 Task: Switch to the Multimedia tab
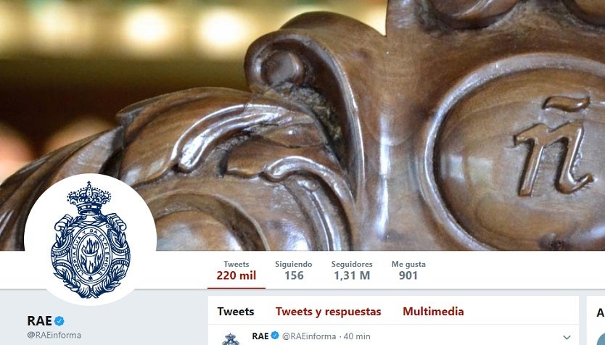433,312
